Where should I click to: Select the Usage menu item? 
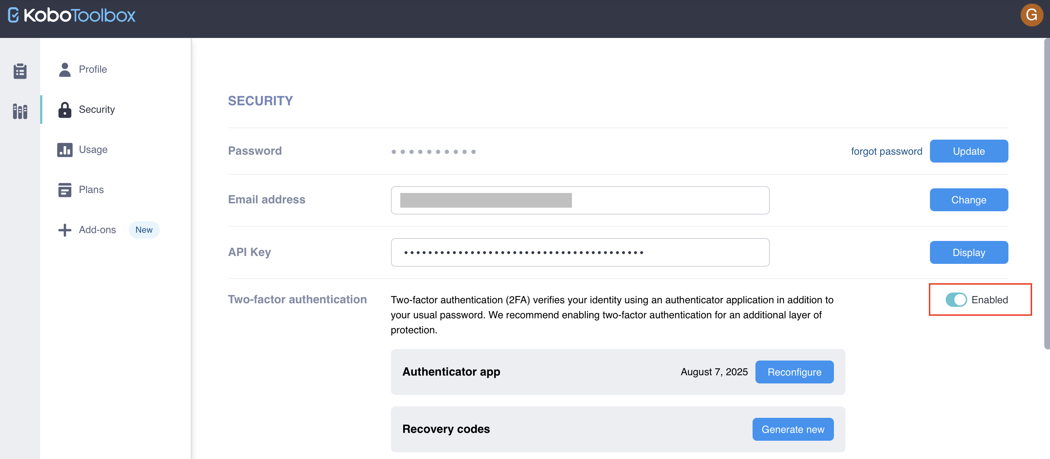(93, 149)
